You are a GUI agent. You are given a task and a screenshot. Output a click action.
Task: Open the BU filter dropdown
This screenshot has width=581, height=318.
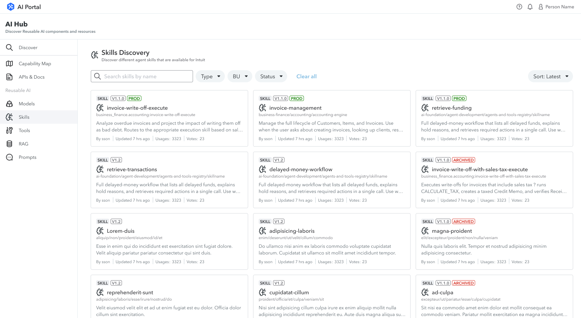(240, 76)
